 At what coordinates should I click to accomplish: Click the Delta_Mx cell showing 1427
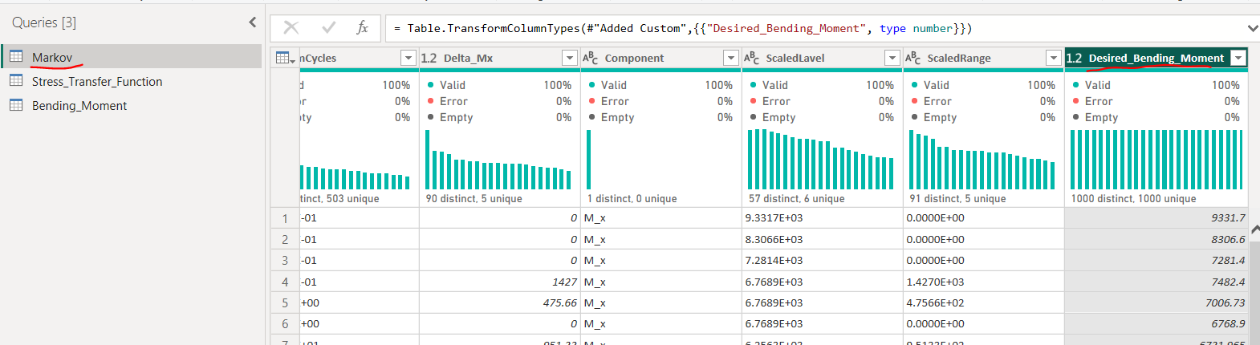tap(499, 282)
